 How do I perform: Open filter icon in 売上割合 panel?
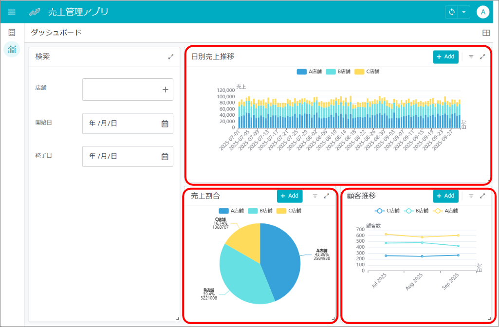click(x=315, y=196)
